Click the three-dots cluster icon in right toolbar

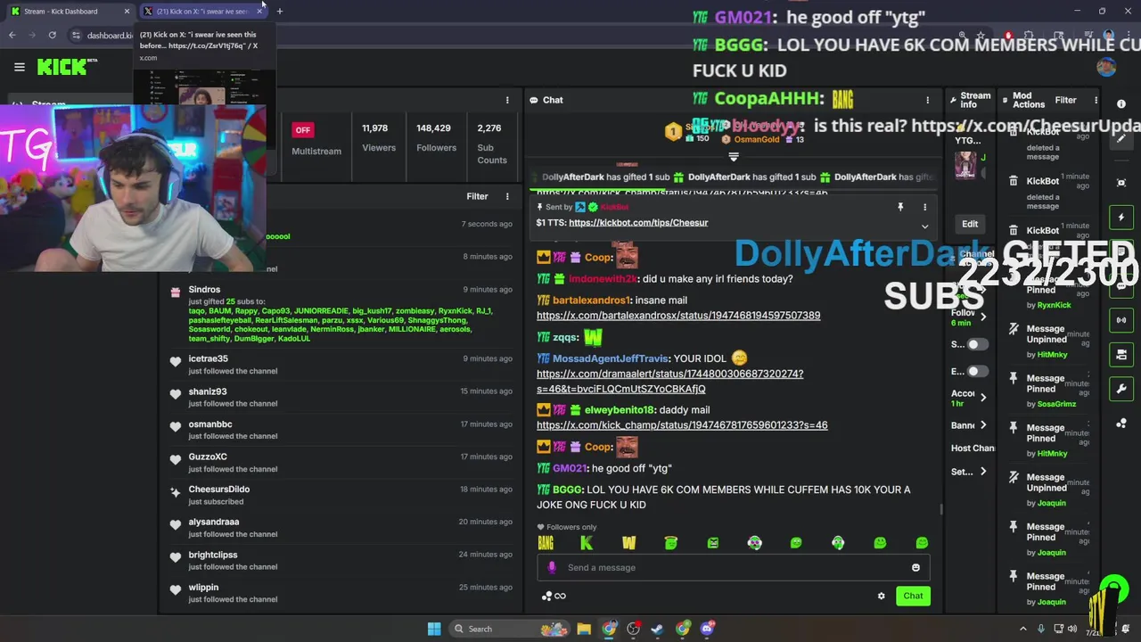1121,424
